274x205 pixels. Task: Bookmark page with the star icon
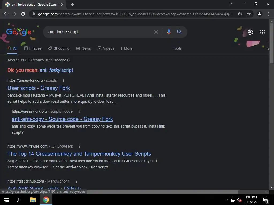(249, 14)
